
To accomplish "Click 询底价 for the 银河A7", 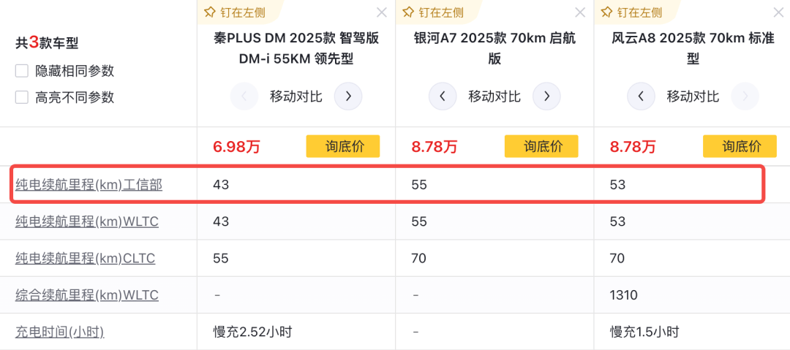I will click(541, 146).
